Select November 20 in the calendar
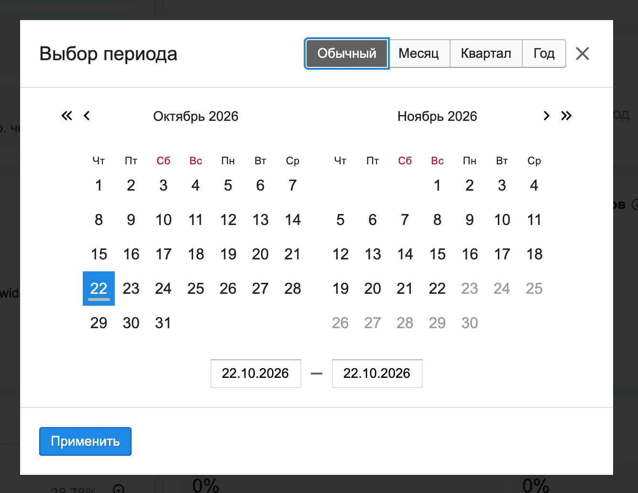This screenshot has width=638, height=493. pyautogui.click(x=373, y=289)
